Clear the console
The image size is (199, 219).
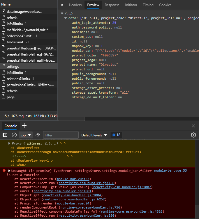coord(14,135)
